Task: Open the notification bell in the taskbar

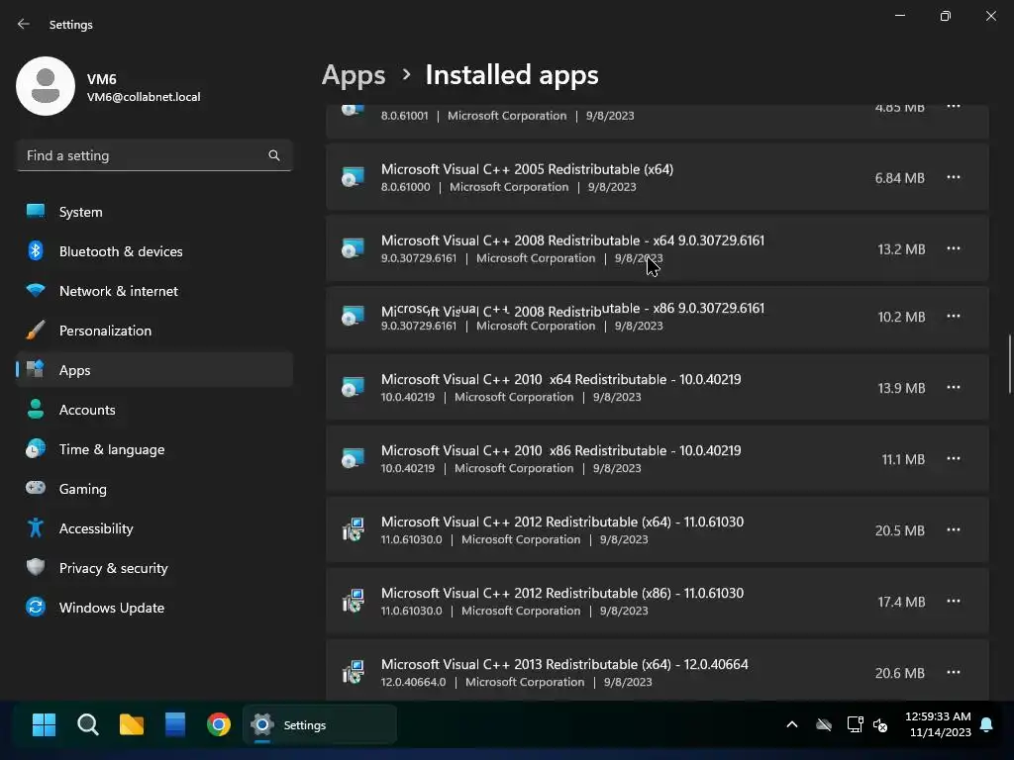Action: pos(986,725)
